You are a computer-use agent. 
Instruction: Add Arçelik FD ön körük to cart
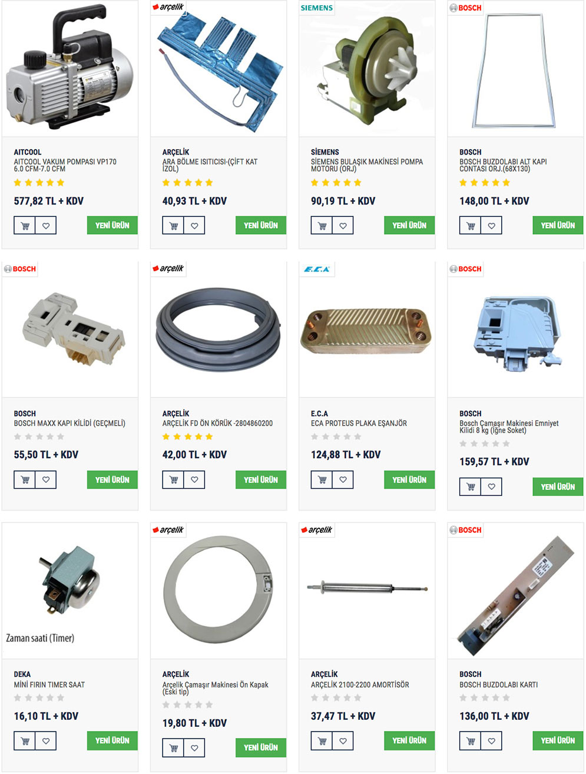tap(173, 480)
